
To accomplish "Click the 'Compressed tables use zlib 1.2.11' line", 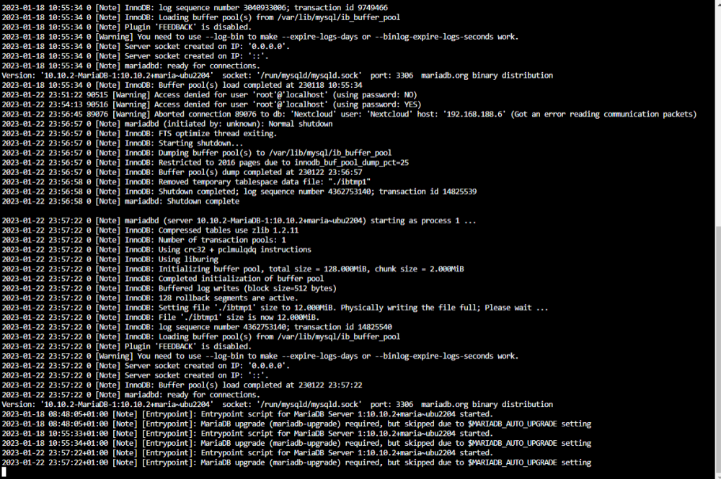I will pyautogui.click(x=150, y=230).
